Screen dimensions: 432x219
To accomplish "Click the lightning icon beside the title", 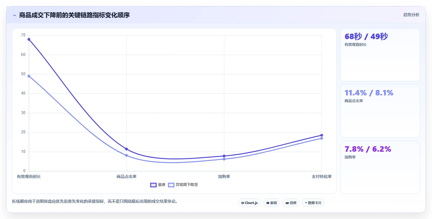I will [x=14, y=15].
